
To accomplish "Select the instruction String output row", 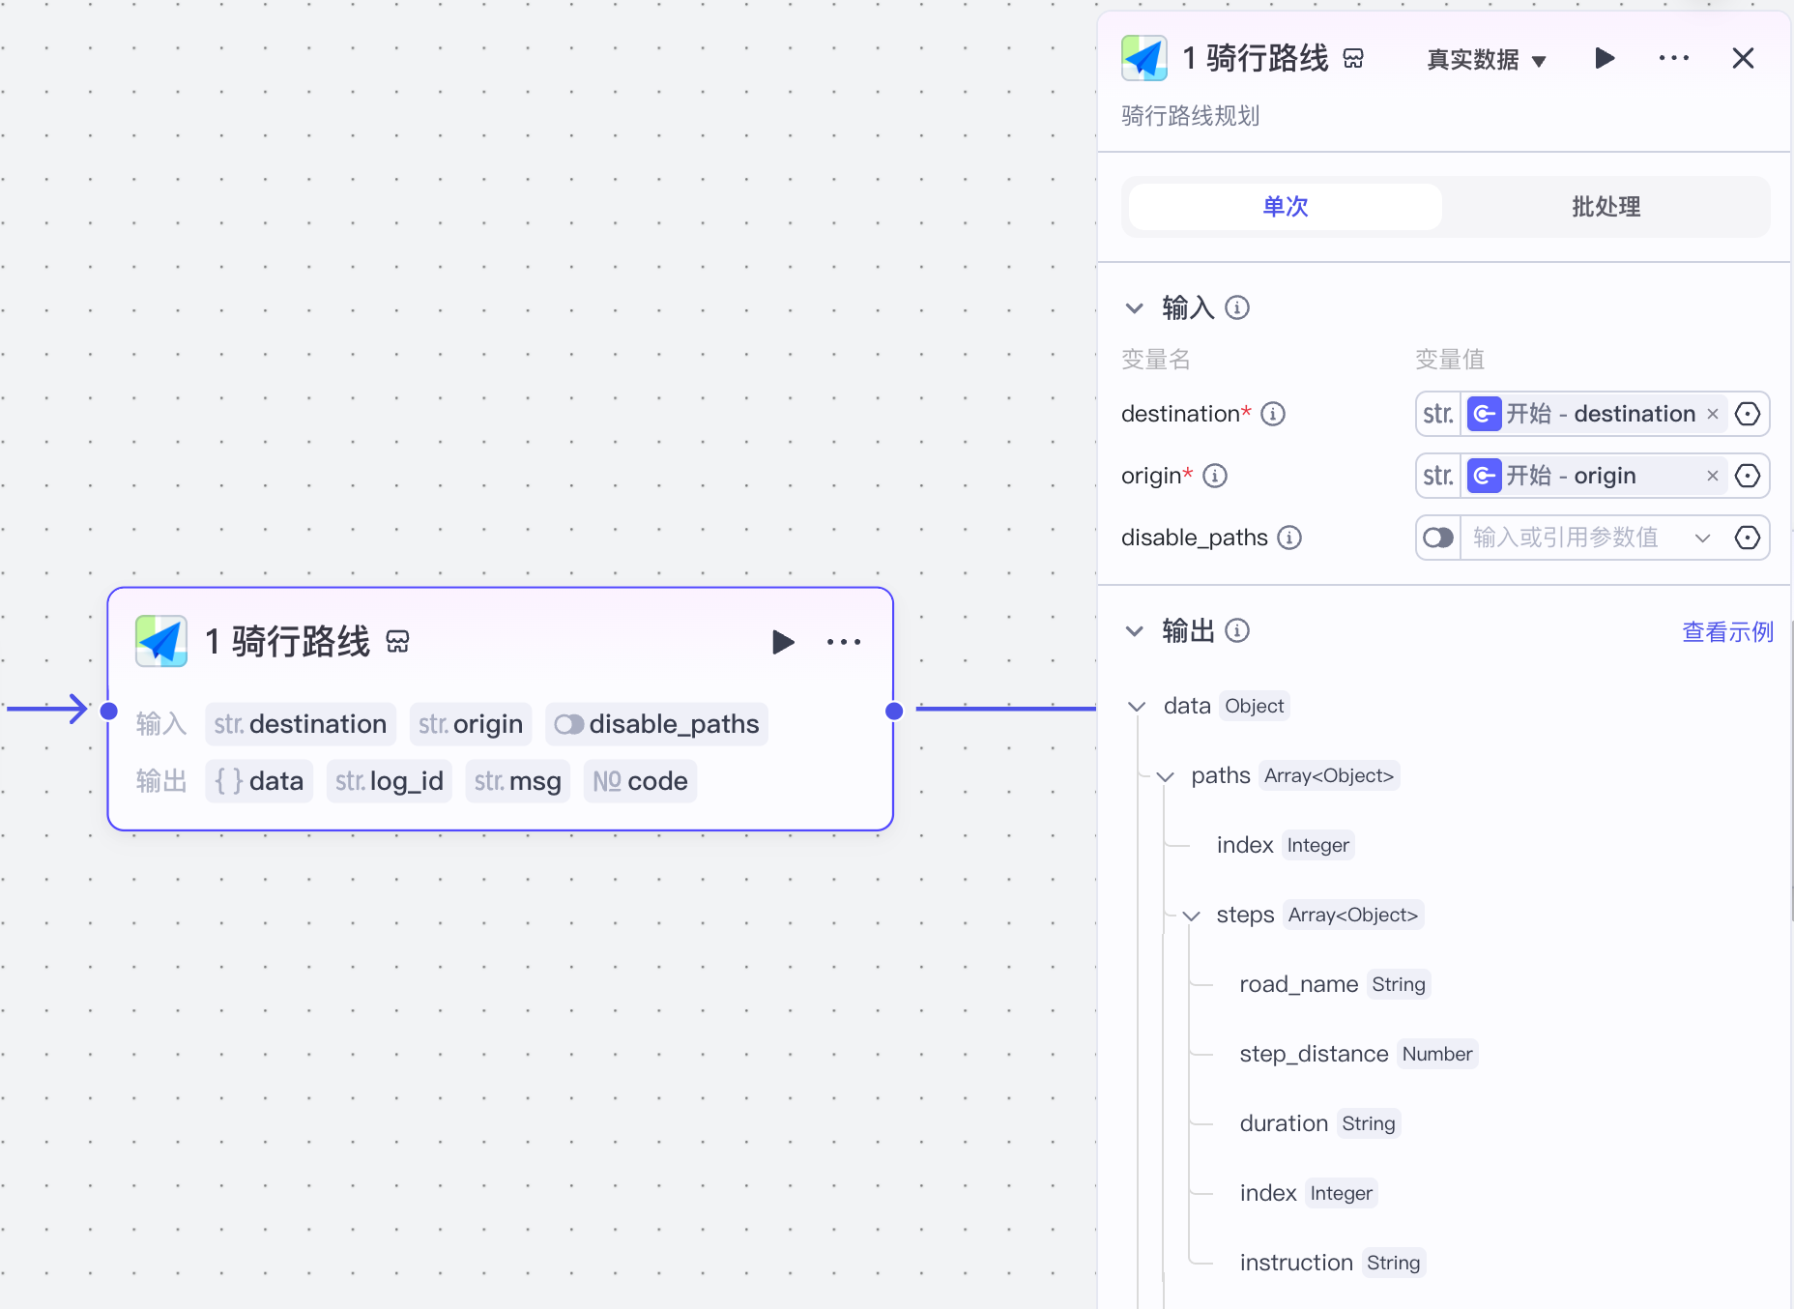I will coord(1332,1263).
